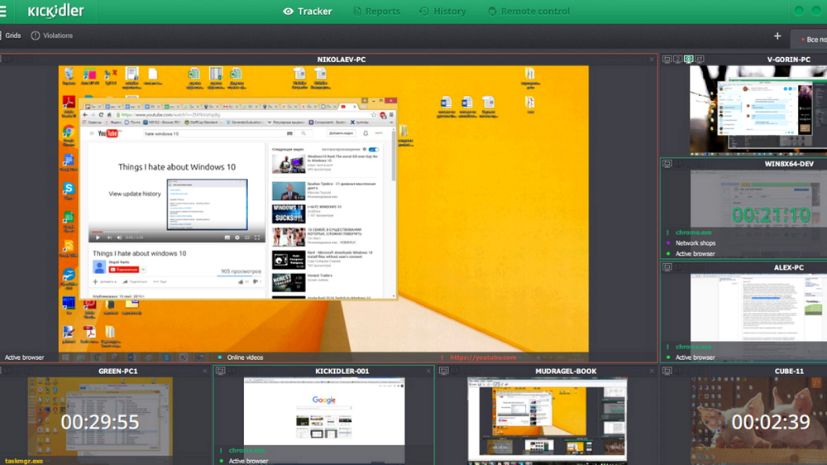This screenshot has width=827, height=465.
Task: Open the Violations view
Action: click(51, 36)
